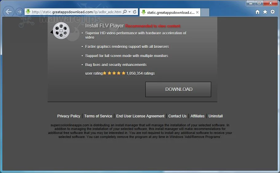Screen dimensions: 280x173
Task: Open the Terms of Service link
Action: (x=98, y=116)
